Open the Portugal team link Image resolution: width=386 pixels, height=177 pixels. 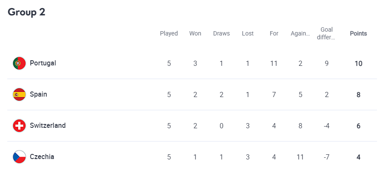(43, 63)
